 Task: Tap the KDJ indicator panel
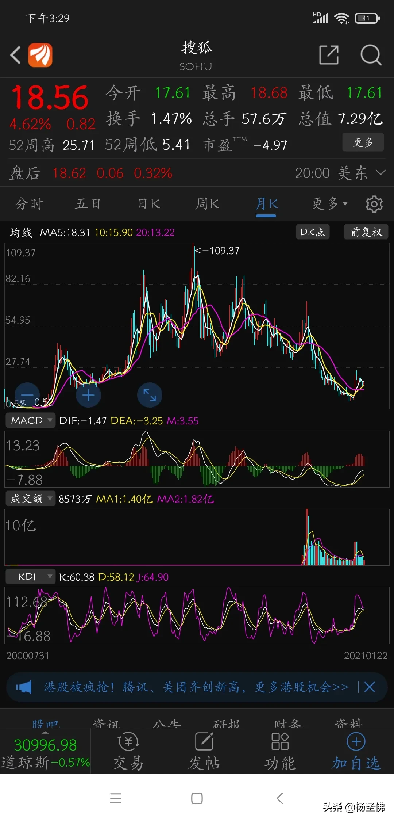click(x=197, y=615)
